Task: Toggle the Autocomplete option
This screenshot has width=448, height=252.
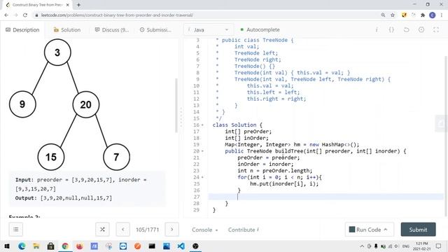Action: (260, 29)
